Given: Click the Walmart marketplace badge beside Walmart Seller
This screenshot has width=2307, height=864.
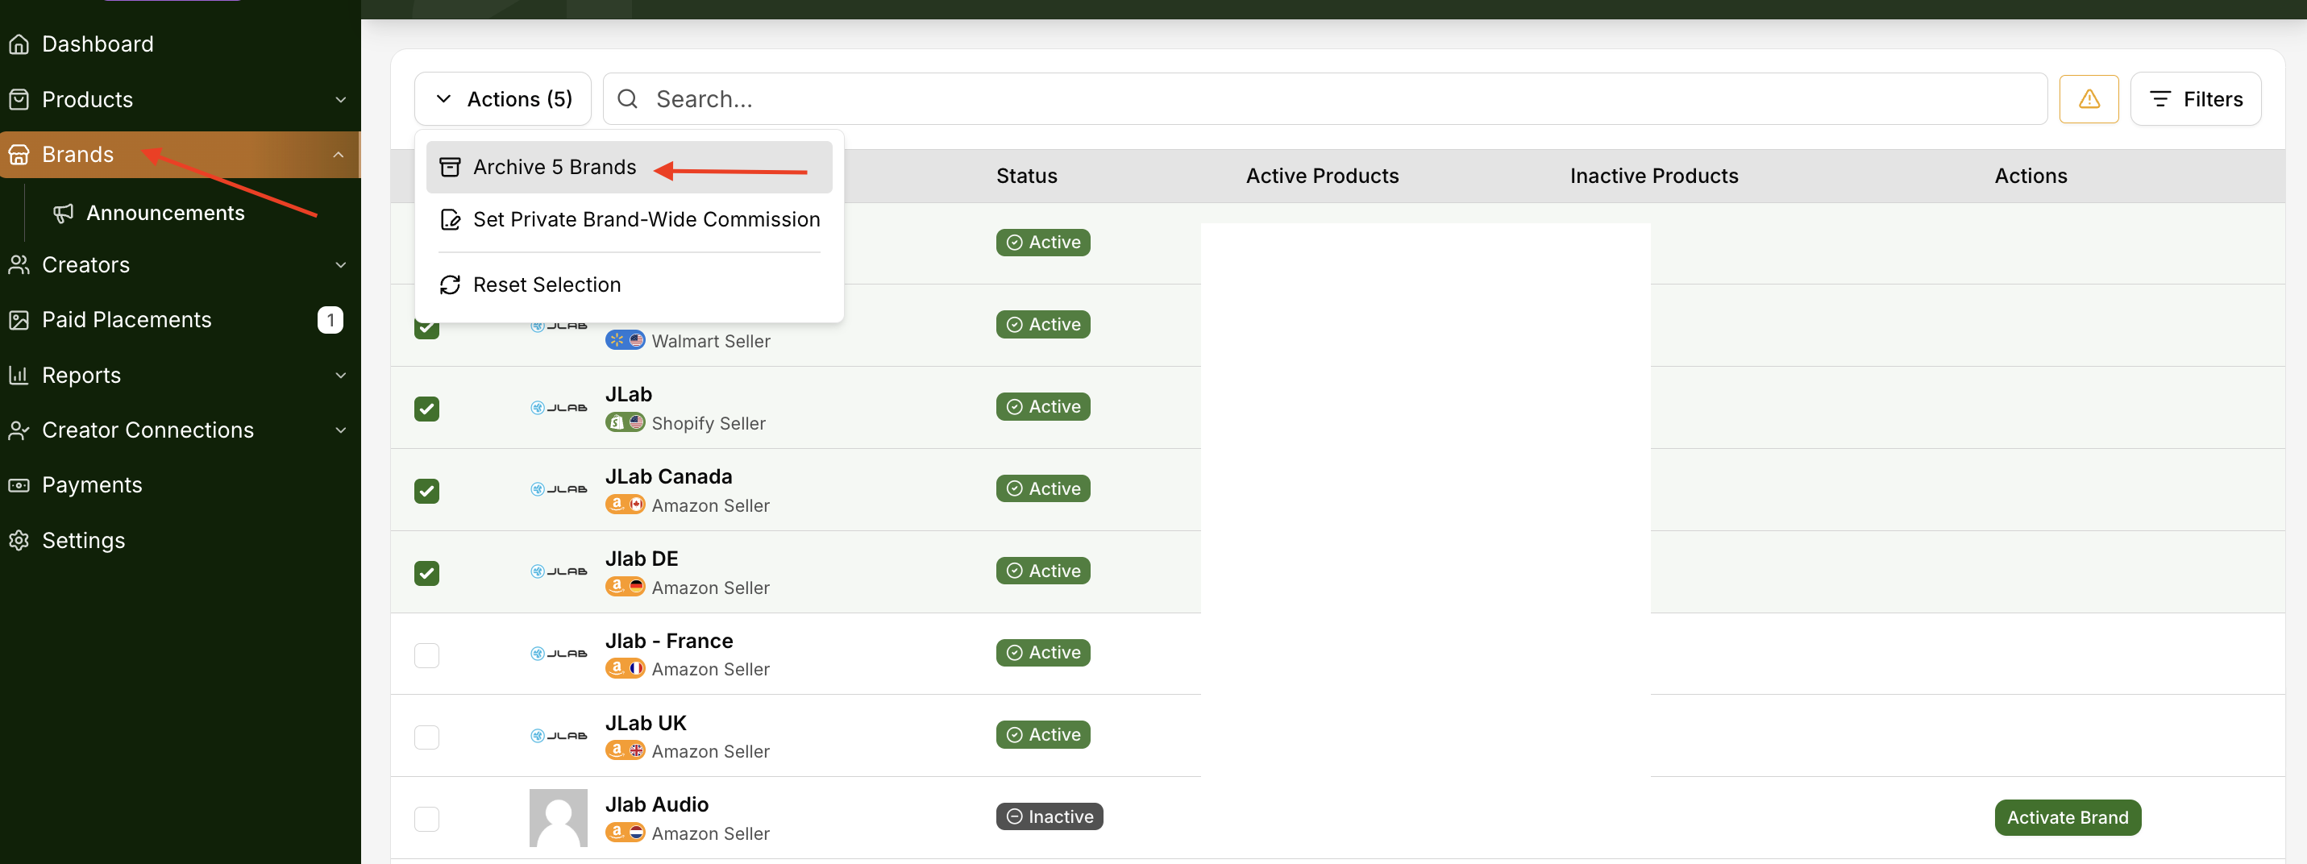Looking at the screenshot, I should (625, 340).
